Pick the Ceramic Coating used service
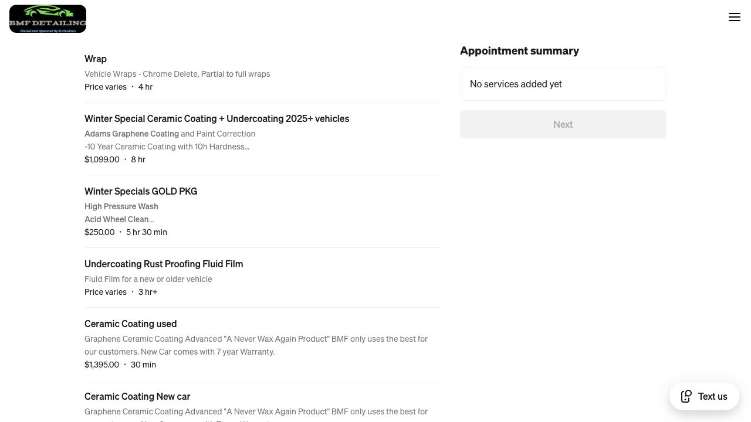The width and height of the screenshot is (751, 422). tap(130, 324)
